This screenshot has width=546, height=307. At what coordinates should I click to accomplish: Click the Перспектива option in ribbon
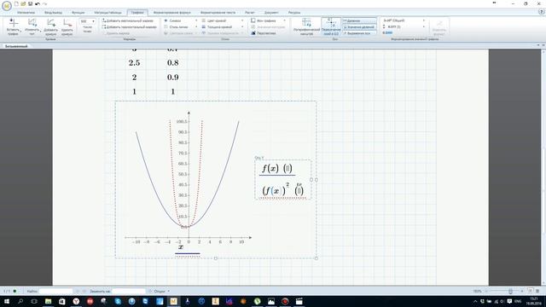(x=264, y=33)
